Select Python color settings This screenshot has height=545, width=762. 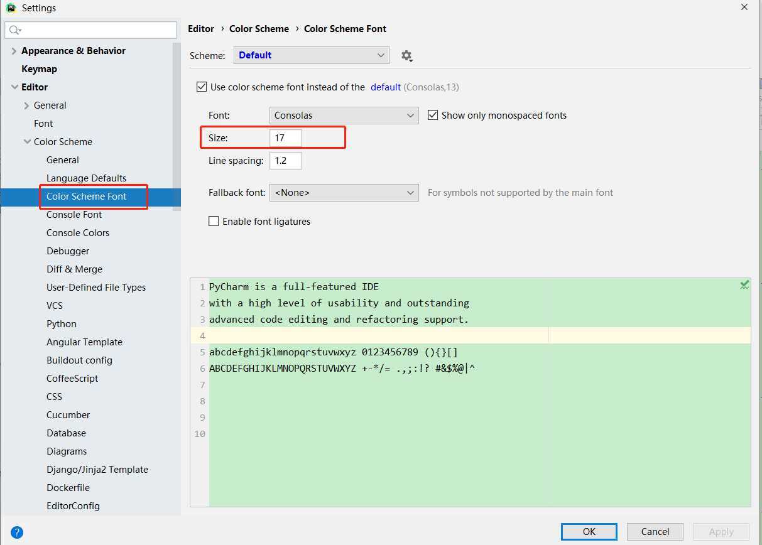[x=62, y=324]
